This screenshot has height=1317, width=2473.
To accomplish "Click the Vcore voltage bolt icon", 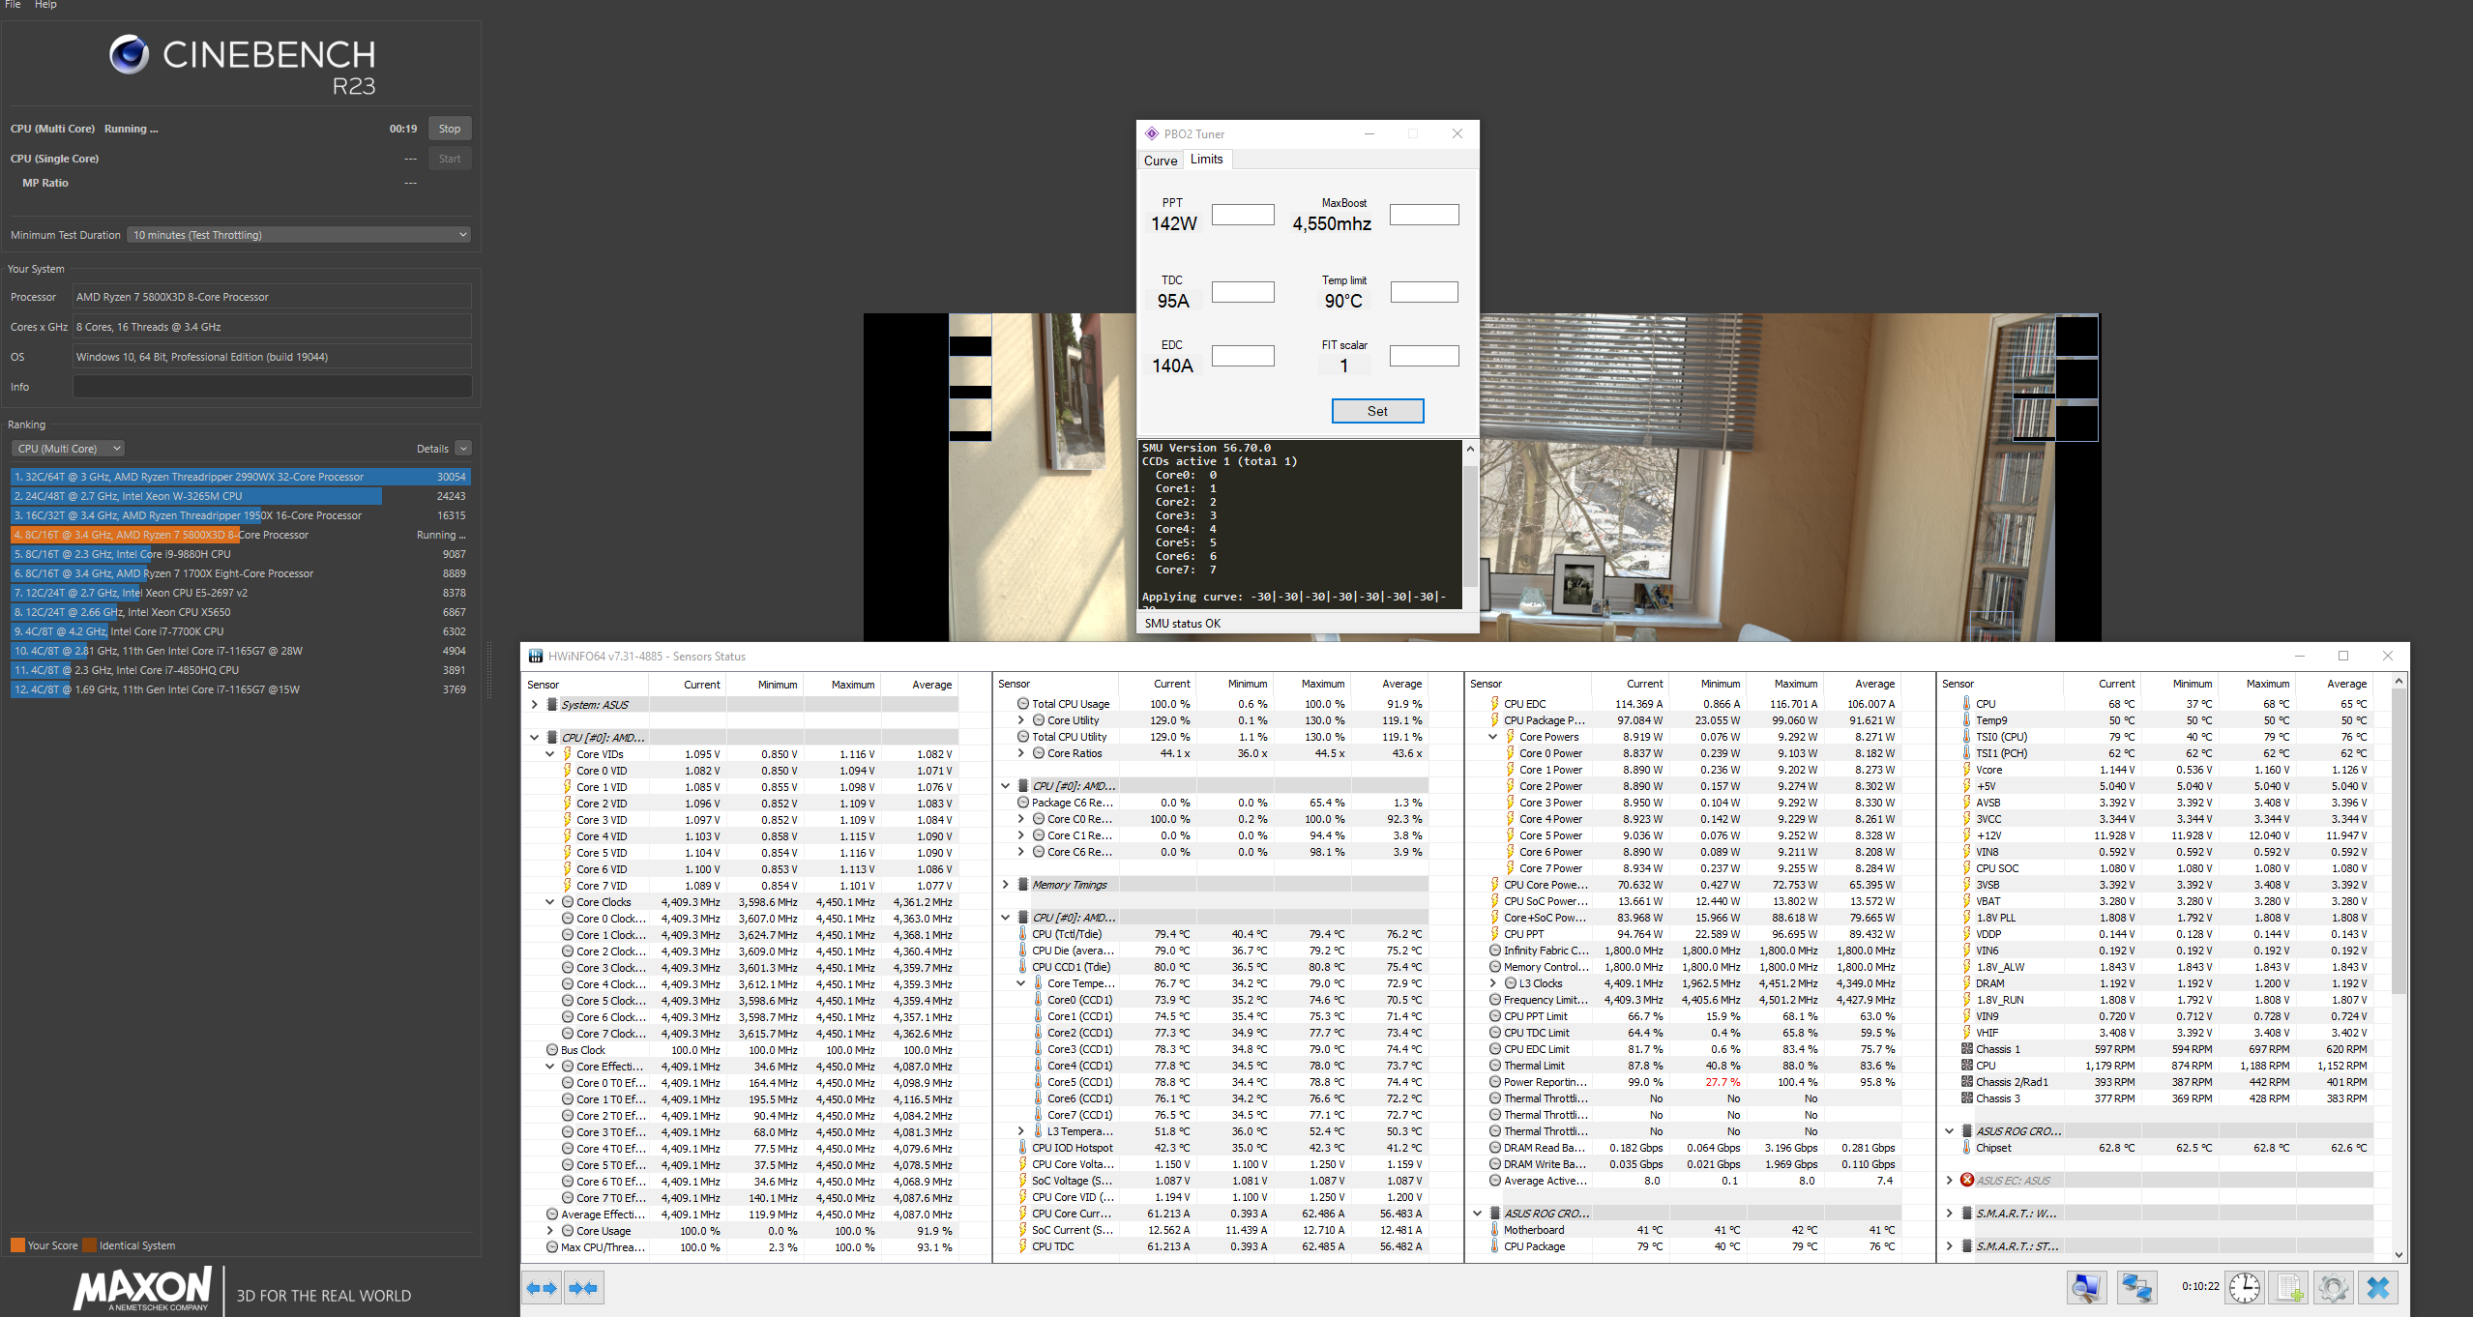I will (x=1967, y=770).
